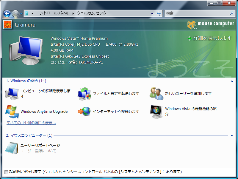Click the Windows の開始 (14) section header
The width and height of the screenshot is (238, 179).
(x=26, y=81)
